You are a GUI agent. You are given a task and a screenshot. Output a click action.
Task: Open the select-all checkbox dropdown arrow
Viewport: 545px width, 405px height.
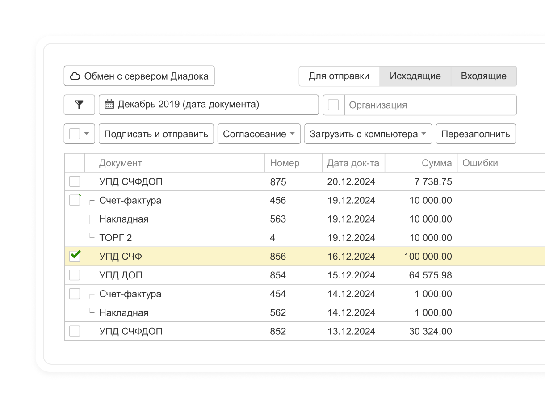click(x=86, y=134)
